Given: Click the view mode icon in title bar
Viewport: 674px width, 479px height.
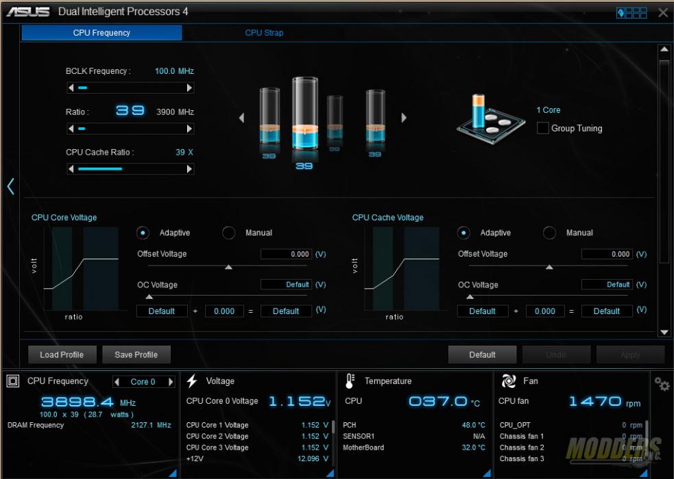Looking at the screenshot, I should 631,12.
